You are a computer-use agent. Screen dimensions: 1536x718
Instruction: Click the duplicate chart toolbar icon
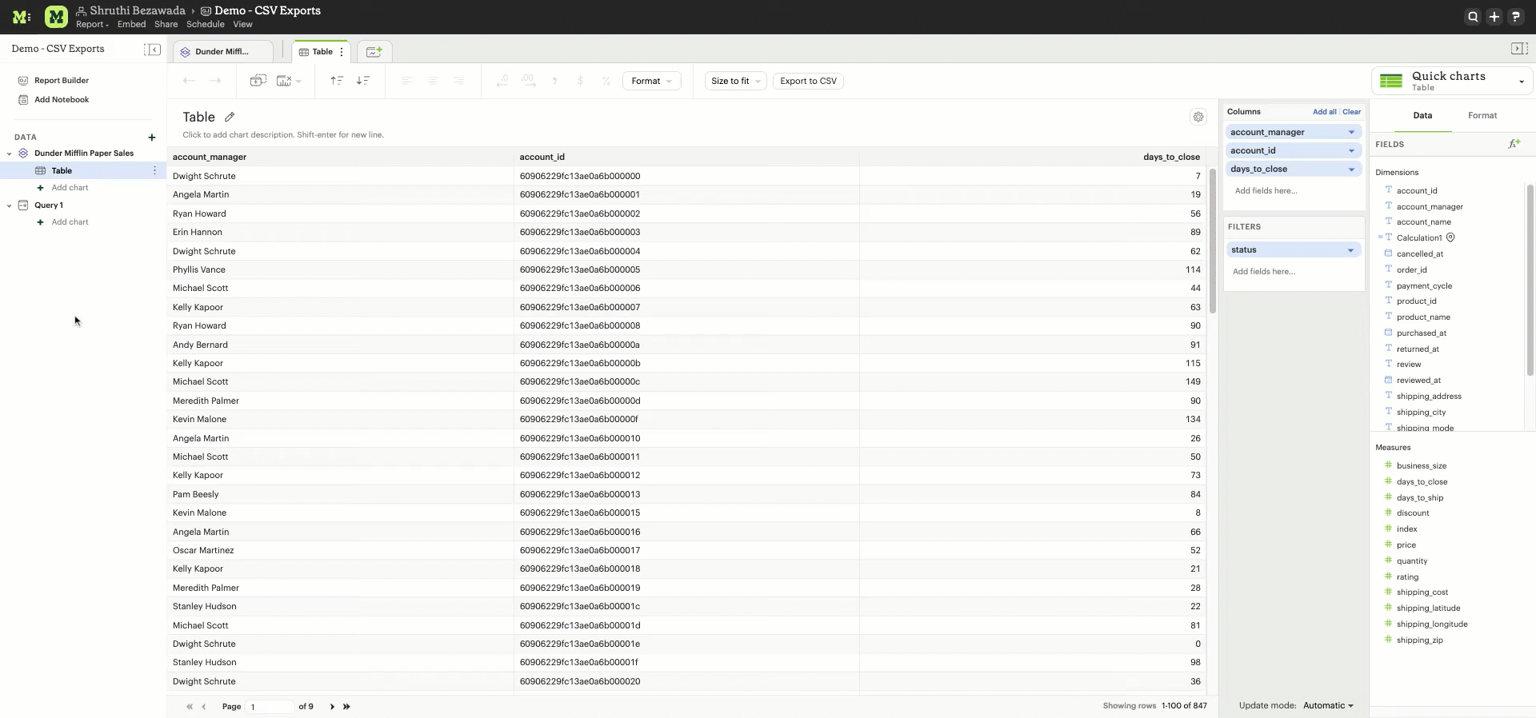click(x=258, y=81)
